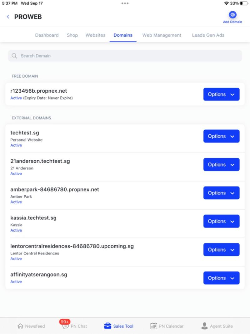Open Newsfeed from the home icon

tap(21, 326)
